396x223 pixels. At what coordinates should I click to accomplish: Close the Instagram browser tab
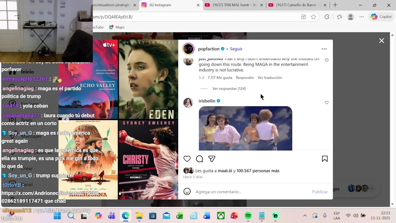coord(198,5)
